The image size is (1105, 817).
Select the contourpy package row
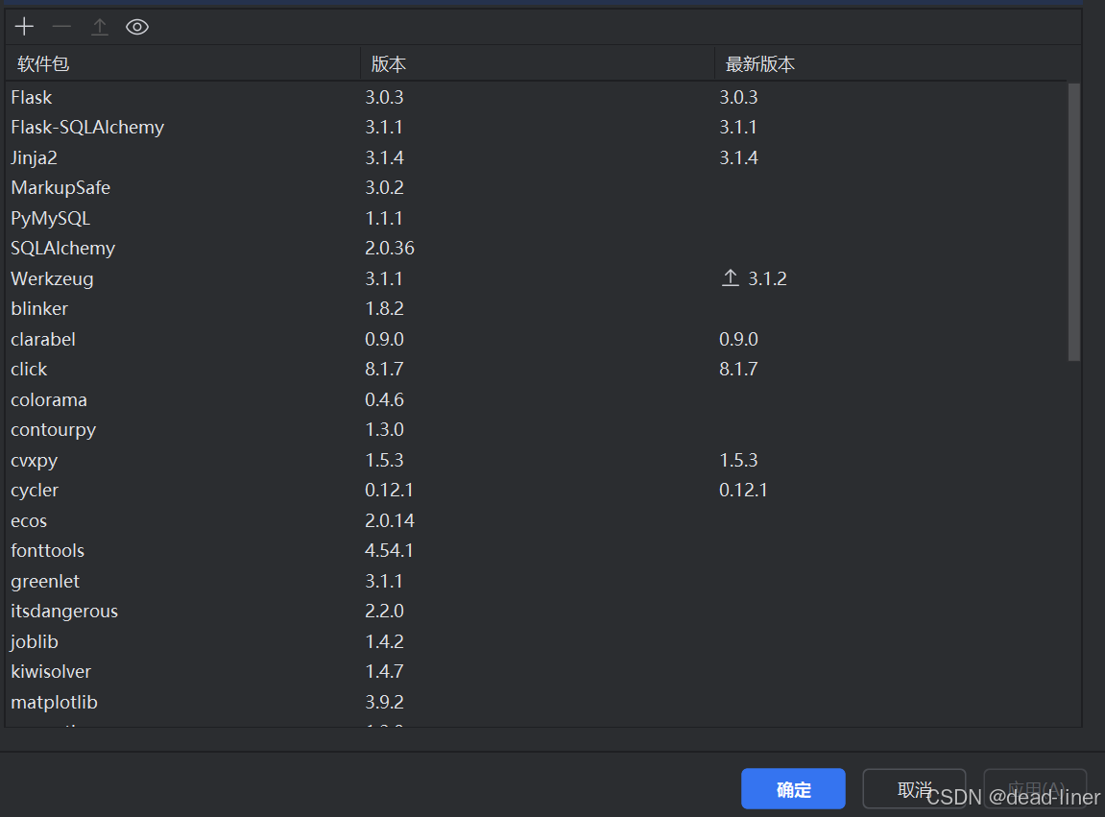click(x=537, y=429)
